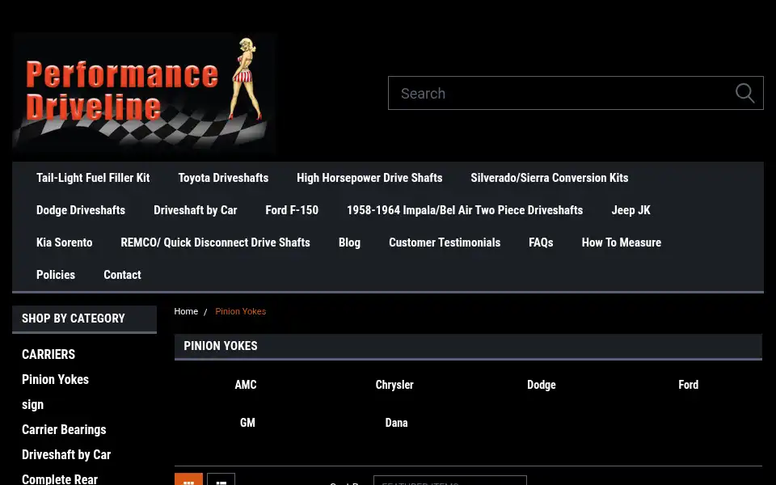The height and width of the screenshot is (485, 776).
Task: Open High Horsepower Drive Shafts page
Action: 369,178
